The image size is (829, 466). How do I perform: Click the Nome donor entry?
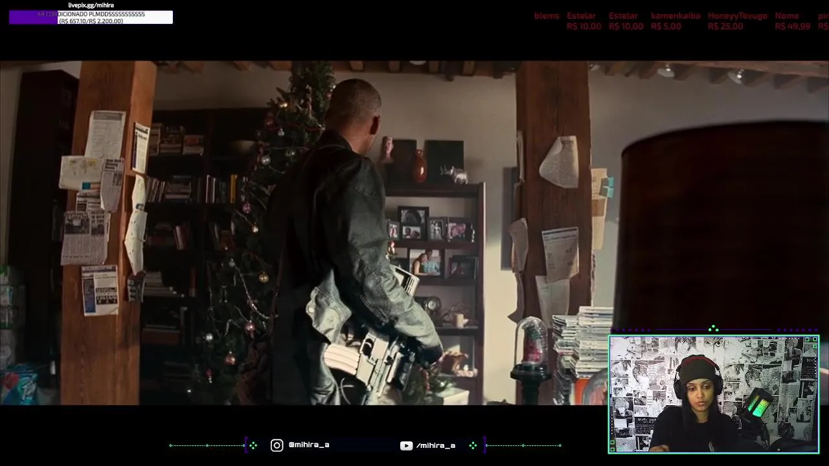pos(787,16)
